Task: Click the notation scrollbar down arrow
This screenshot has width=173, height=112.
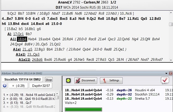Action: pyautogui.click(x=171, y=60)
